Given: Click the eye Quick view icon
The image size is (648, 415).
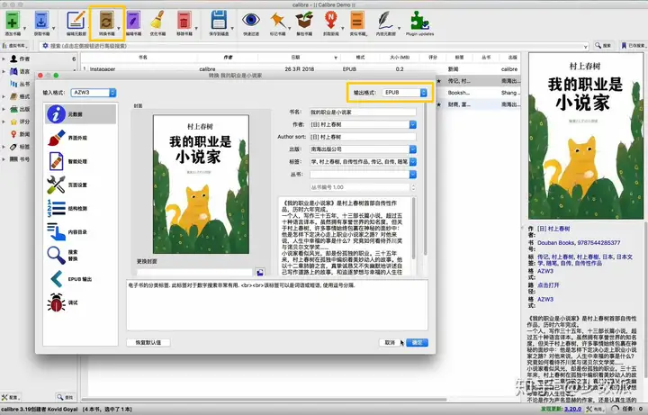Looking at the screenshot, I should point(251,20).
